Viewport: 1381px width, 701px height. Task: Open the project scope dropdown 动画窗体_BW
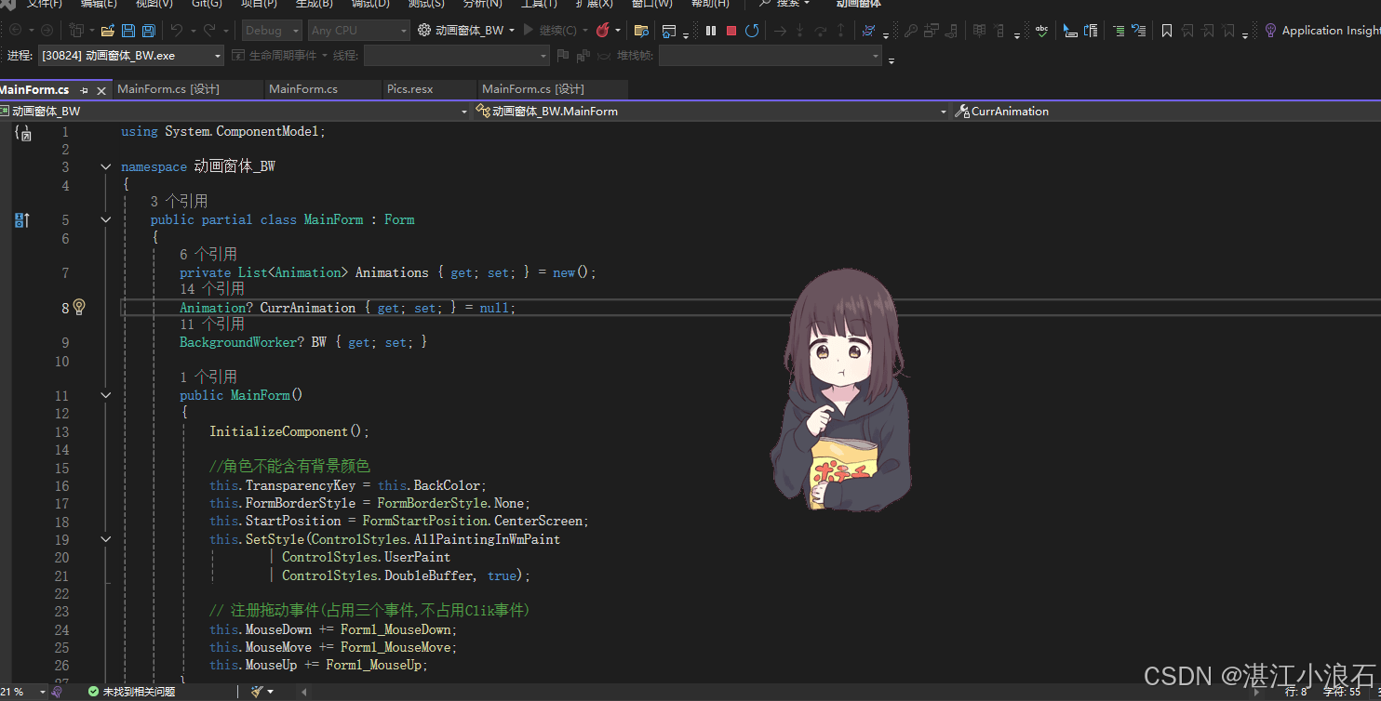(235, 111)
